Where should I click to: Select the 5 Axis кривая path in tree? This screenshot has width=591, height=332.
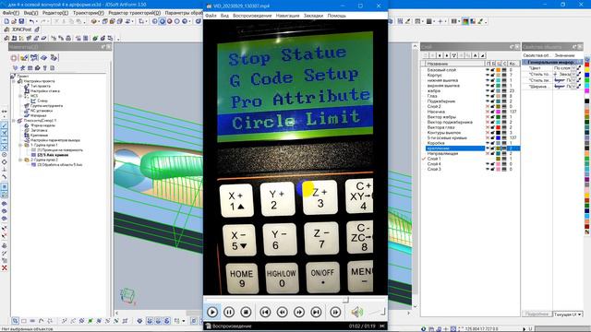[x=53, y=155]
